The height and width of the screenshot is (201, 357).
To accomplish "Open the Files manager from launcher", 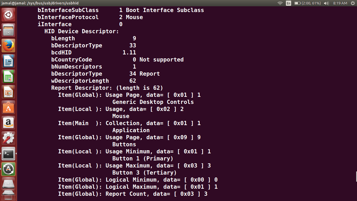I will (8, 30).
